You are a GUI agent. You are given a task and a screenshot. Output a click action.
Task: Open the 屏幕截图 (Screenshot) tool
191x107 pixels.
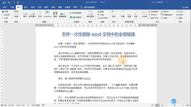(62, 15)
